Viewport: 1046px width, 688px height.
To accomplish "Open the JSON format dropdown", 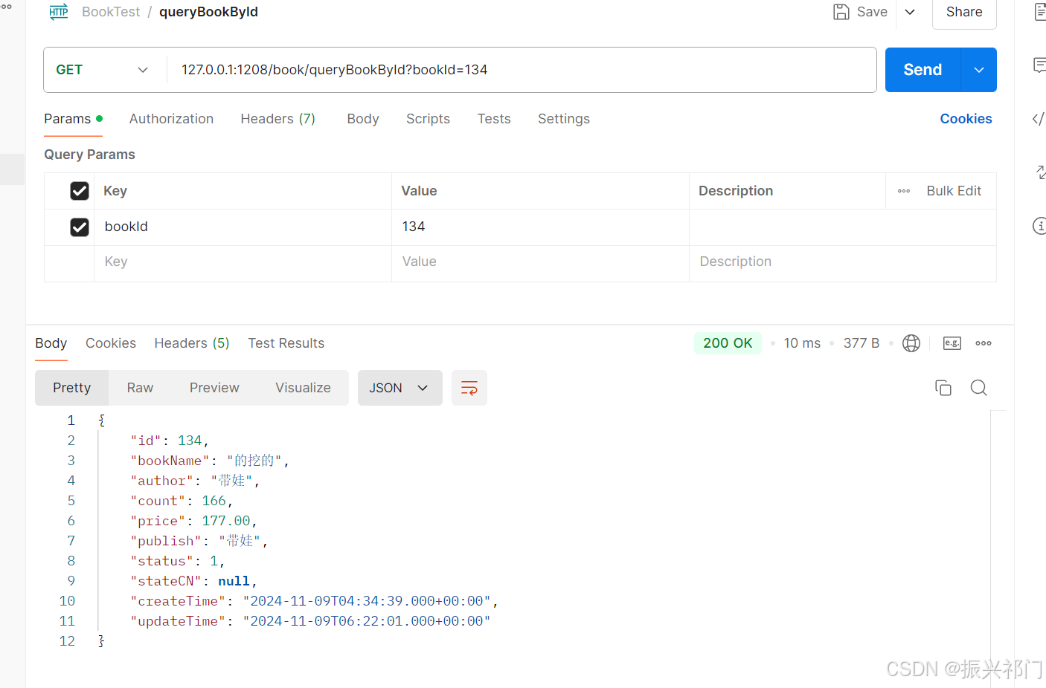I will pos(400,388).
